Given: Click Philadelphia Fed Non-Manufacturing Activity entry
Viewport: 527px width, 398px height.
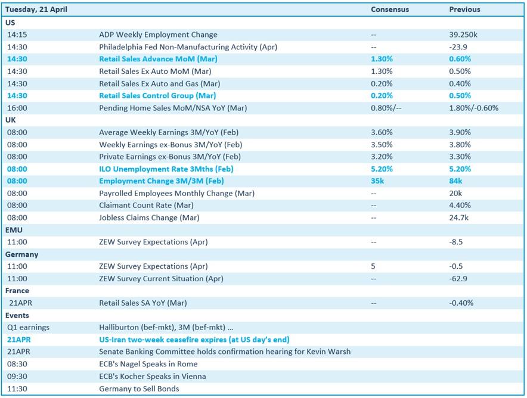Looking at the screenshot, I should tap(188, 46).
